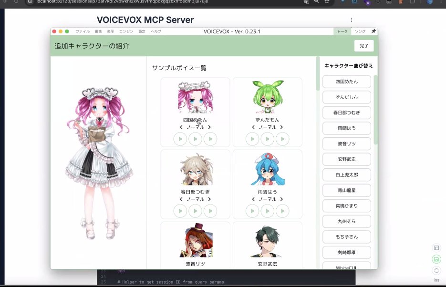Select 冥鳴ひまり in the reorder list
446x287 pixels.
point(346,206)
